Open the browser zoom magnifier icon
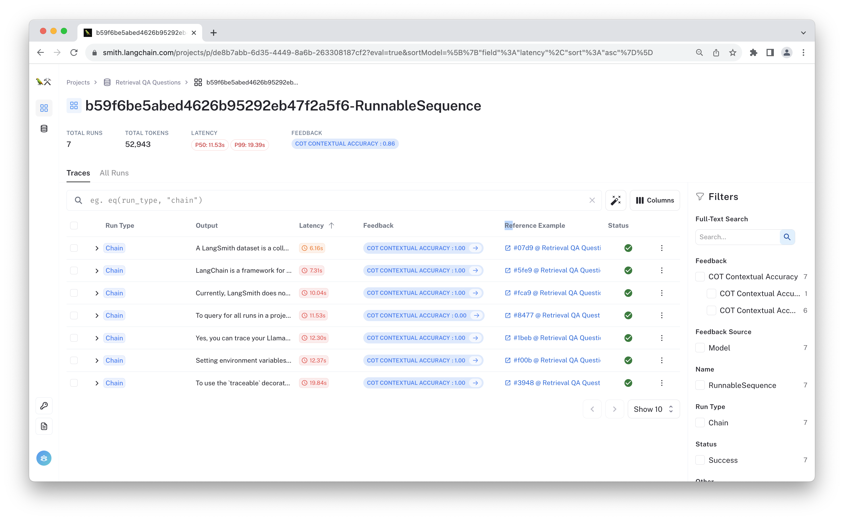 click(x=699, y=53)
